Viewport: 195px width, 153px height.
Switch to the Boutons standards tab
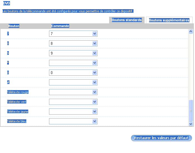tap(127, 20)
